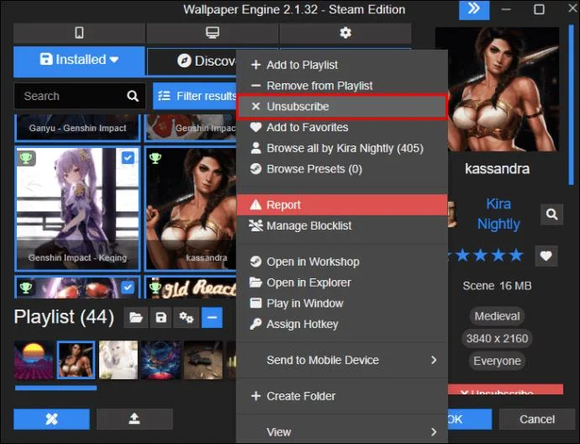The width and height of the screenshot is (580, 444).
Task: Expand the View submenu
Action: click(x=342, y=431)
